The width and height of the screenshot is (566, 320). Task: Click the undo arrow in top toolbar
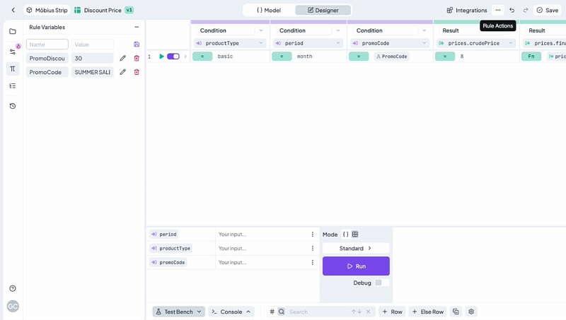(512, 10)
